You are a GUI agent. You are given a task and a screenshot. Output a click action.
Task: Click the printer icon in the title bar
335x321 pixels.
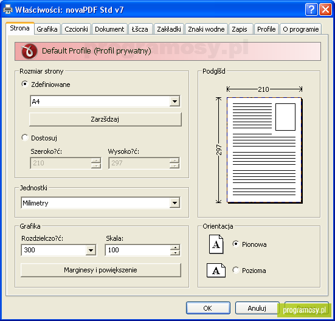coord(8,9)
